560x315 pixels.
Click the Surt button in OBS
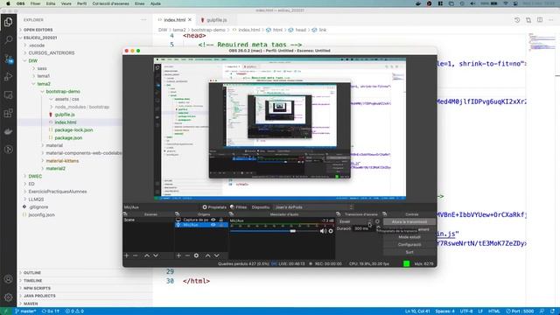click(x=409, y=252)
